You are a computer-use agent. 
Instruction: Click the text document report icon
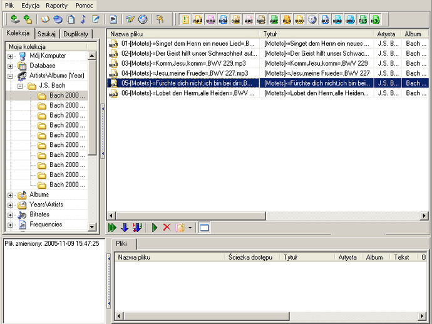(113, 19)
